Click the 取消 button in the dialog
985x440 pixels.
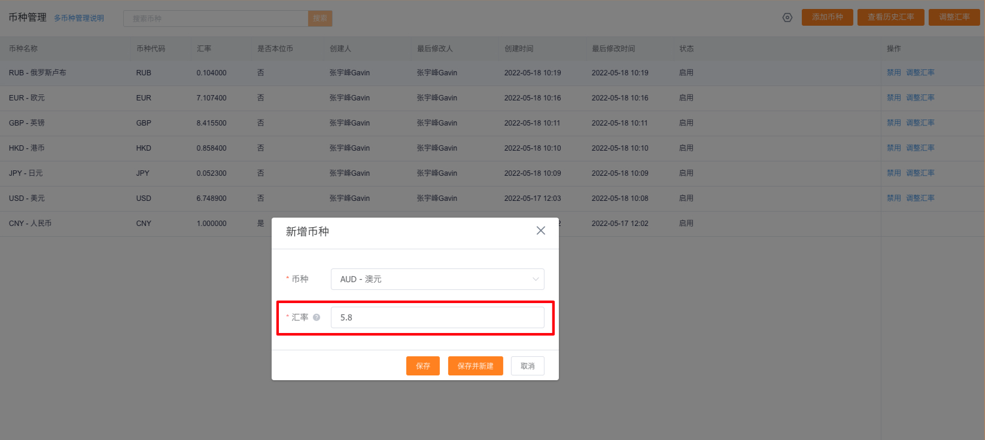[x=528, y=366]
